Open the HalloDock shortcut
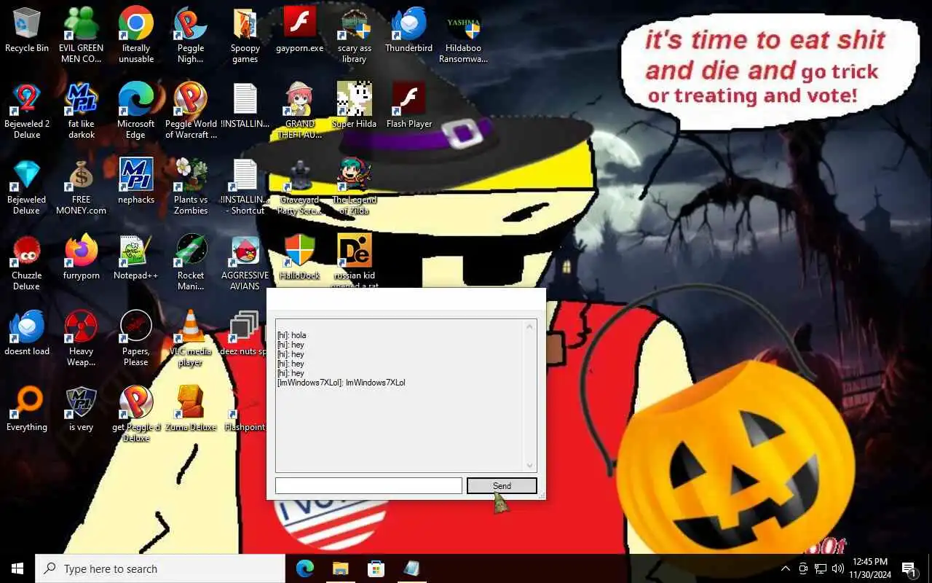Image resolution: width=932 pixels, height=583 pixels. tap(300, 257)
